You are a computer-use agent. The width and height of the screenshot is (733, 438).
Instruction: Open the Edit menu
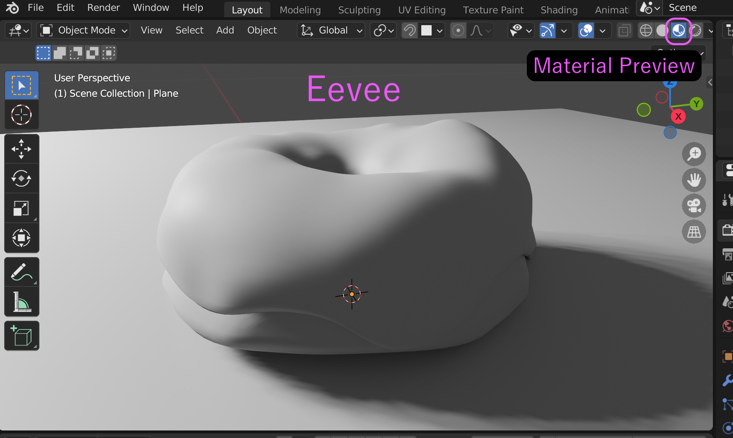[x=65, y=8]
